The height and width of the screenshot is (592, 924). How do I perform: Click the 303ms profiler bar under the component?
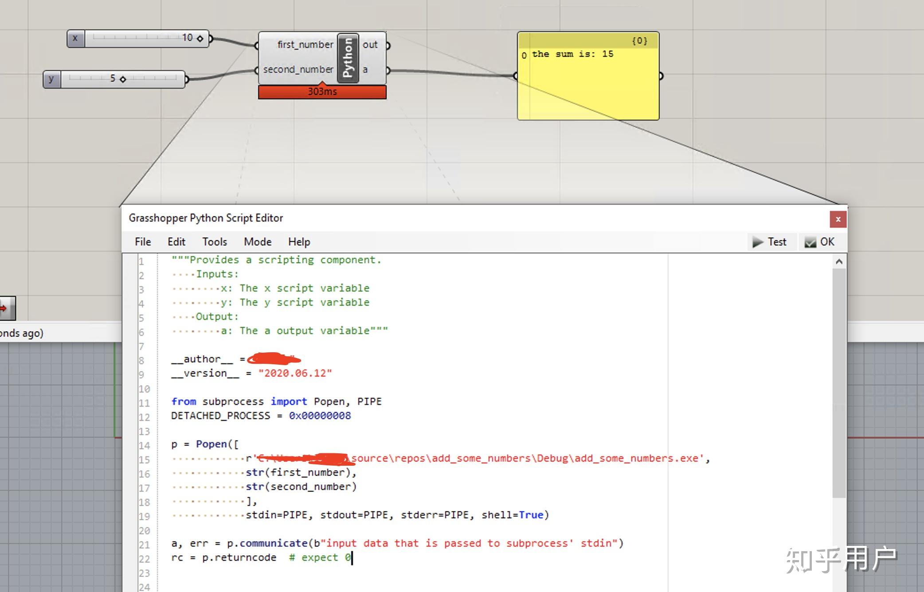click(322, 92)
